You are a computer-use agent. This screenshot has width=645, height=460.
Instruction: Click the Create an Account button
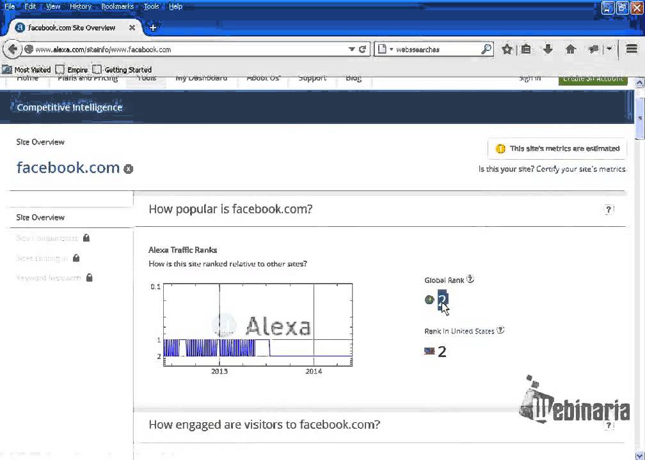point(593,80)
